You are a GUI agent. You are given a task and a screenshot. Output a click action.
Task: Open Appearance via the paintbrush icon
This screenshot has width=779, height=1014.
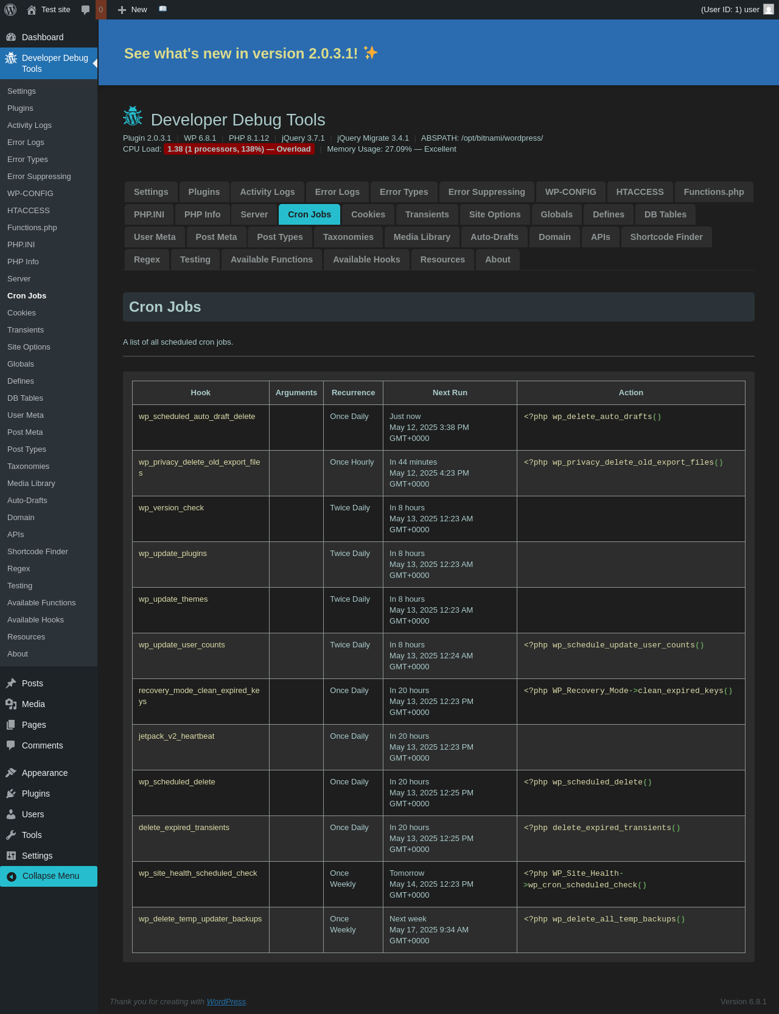tap(11, 773)
